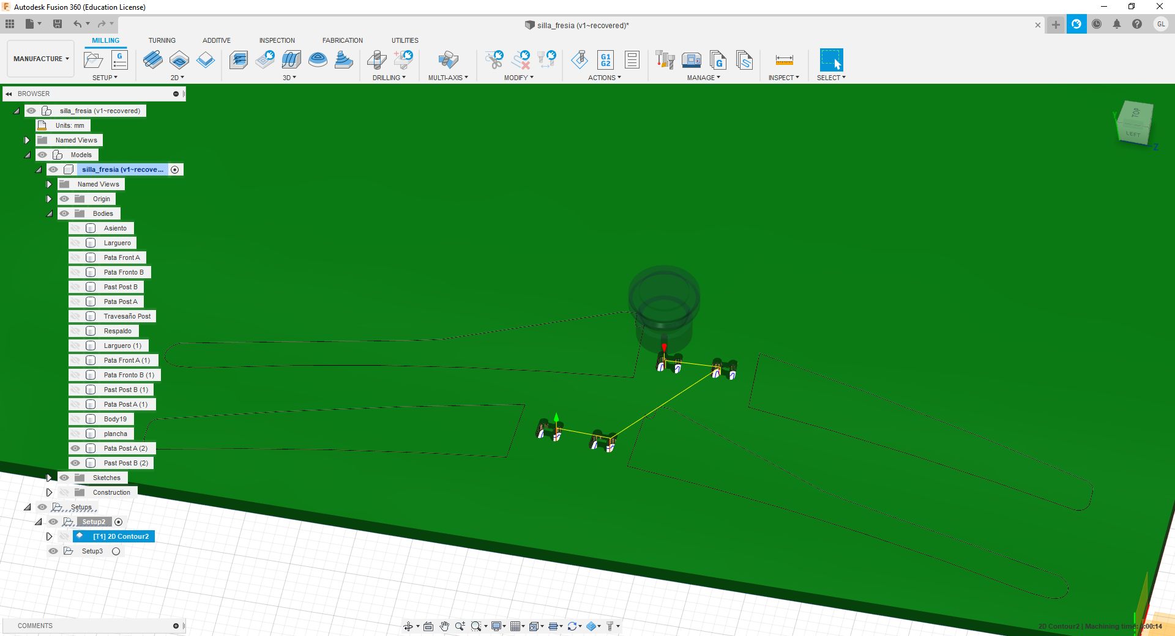
Task: Open the 2D dropdown menu
Action: point(177,78)
